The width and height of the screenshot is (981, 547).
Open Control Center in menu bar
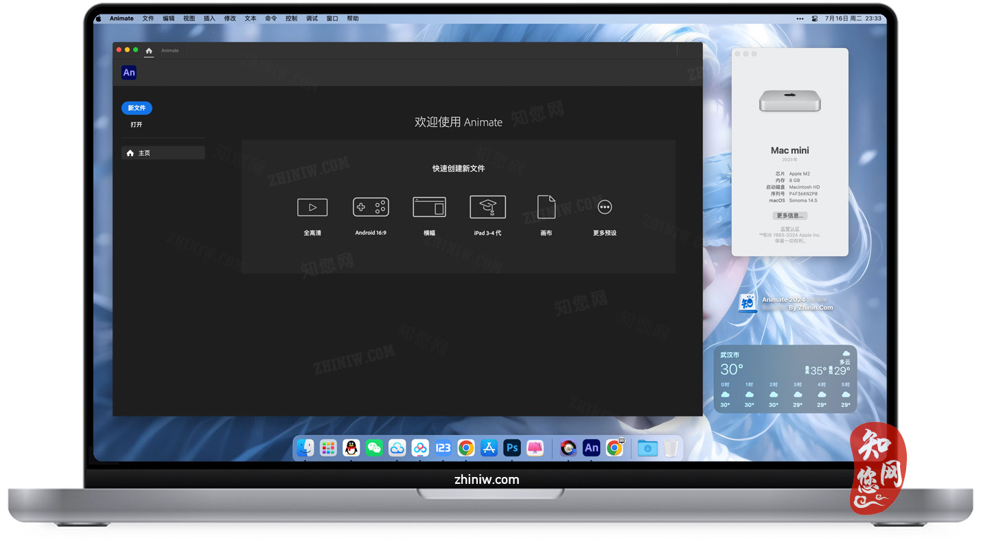815,19
